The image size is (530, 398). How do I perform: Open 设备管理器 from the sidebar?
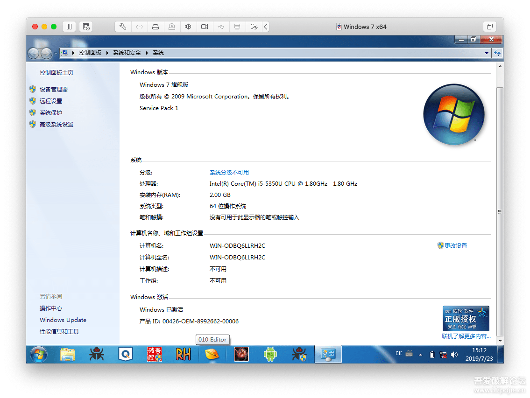pos(53,89)
